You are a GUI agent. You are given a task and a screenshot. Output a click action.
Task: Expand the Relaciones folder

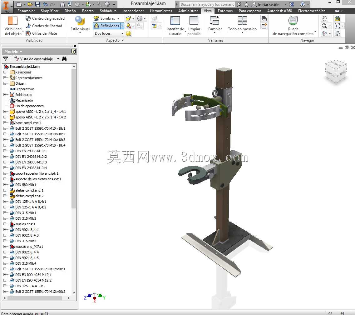pos(5,72)
